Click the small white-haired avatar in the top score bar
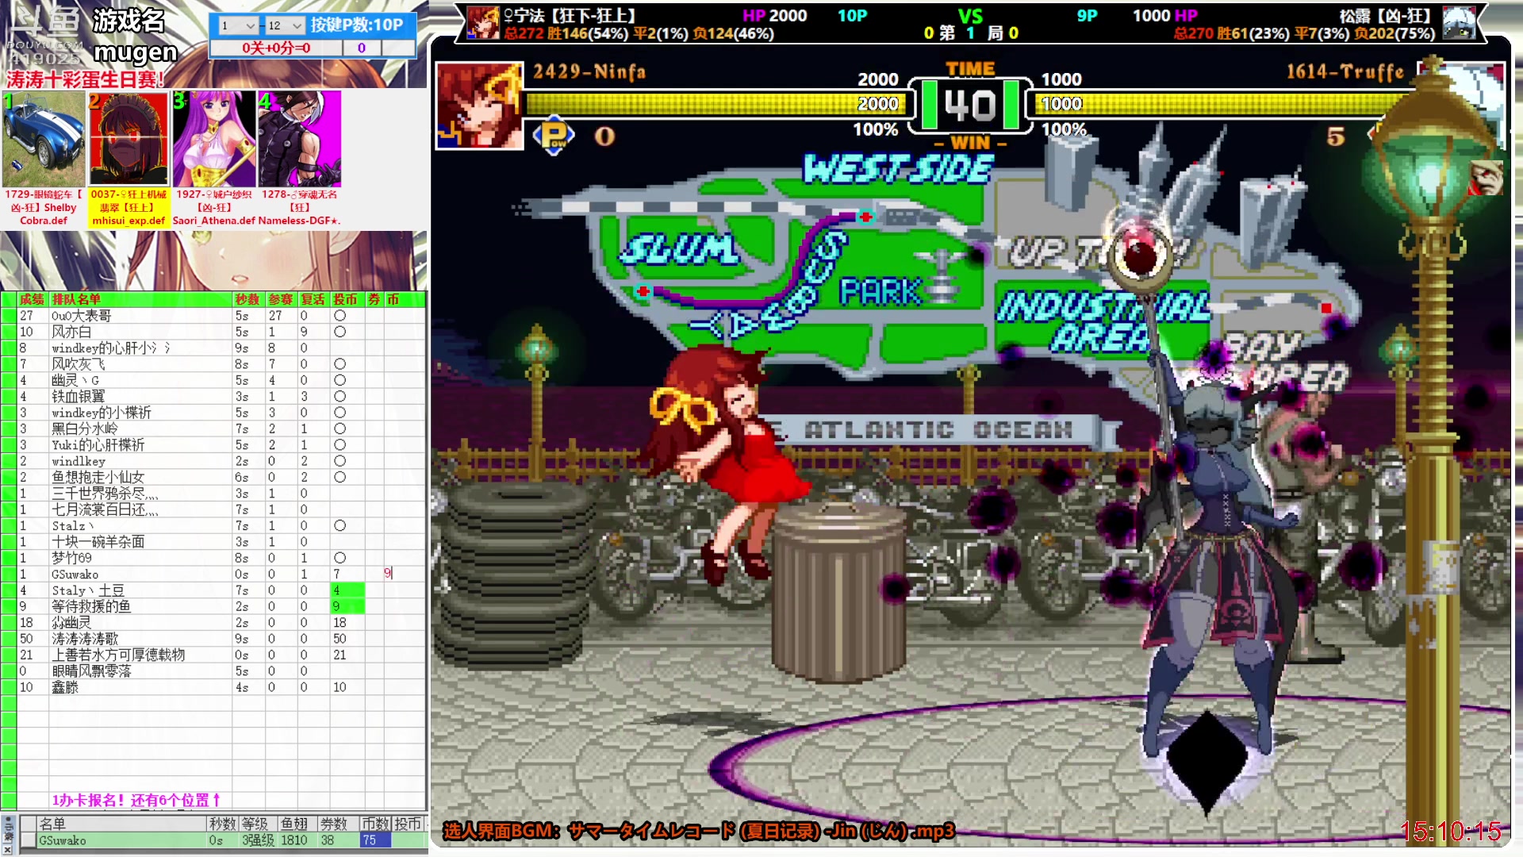The height and width of the screenshot is (857, 1523). coord(1459,22)
